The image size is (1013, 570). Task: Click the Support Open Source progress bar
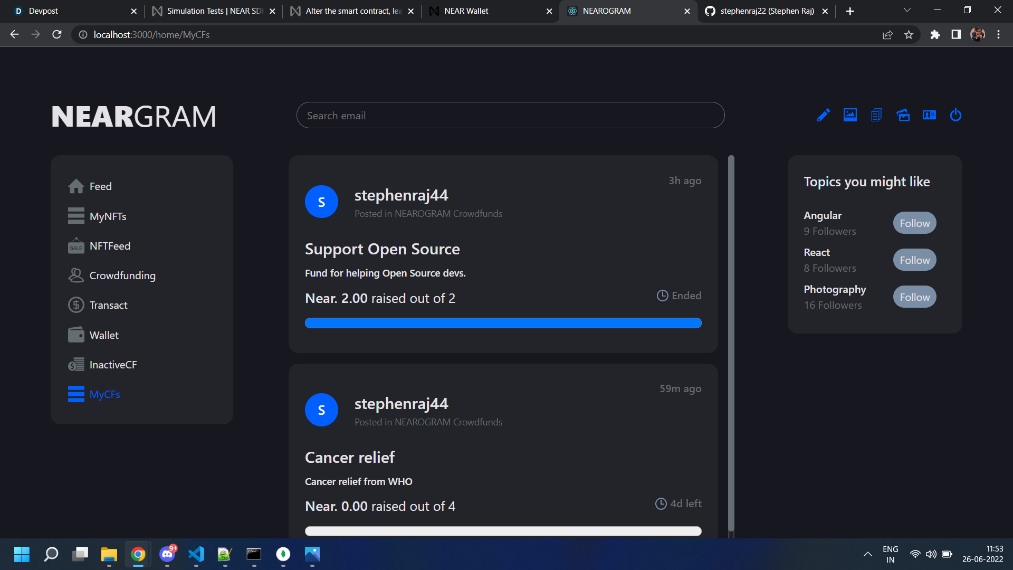pyautogui.click(x=503, y=323)
